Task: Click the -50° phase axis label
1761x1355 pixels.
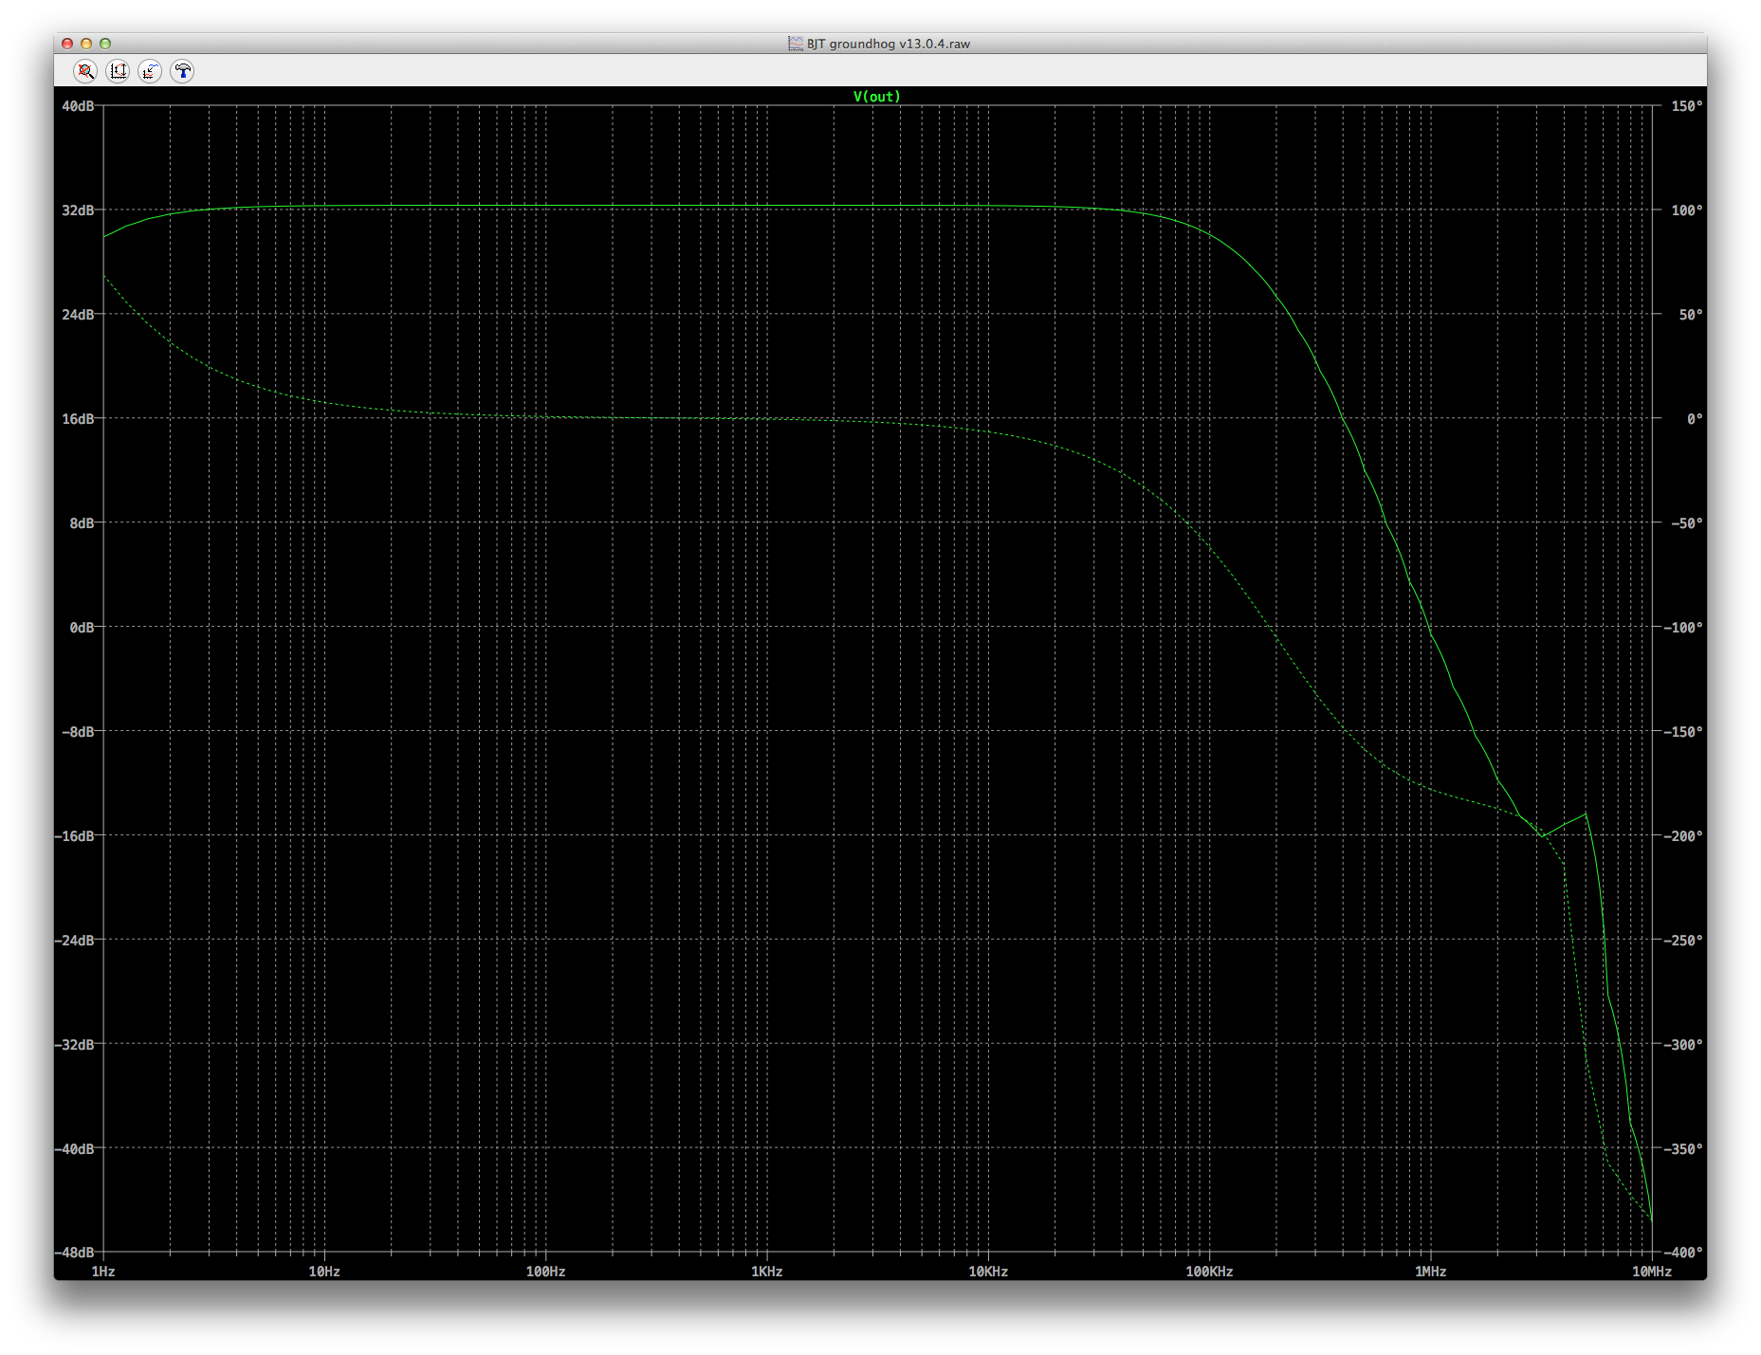Action: coord(1687,523)
